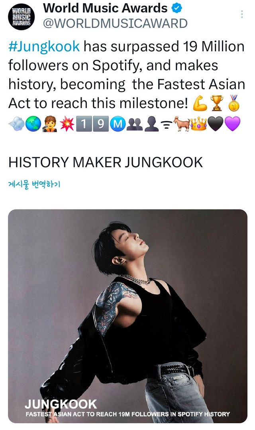Click the crown emoji
Screen dimensions: 255x430
click(x=198, y=125)
